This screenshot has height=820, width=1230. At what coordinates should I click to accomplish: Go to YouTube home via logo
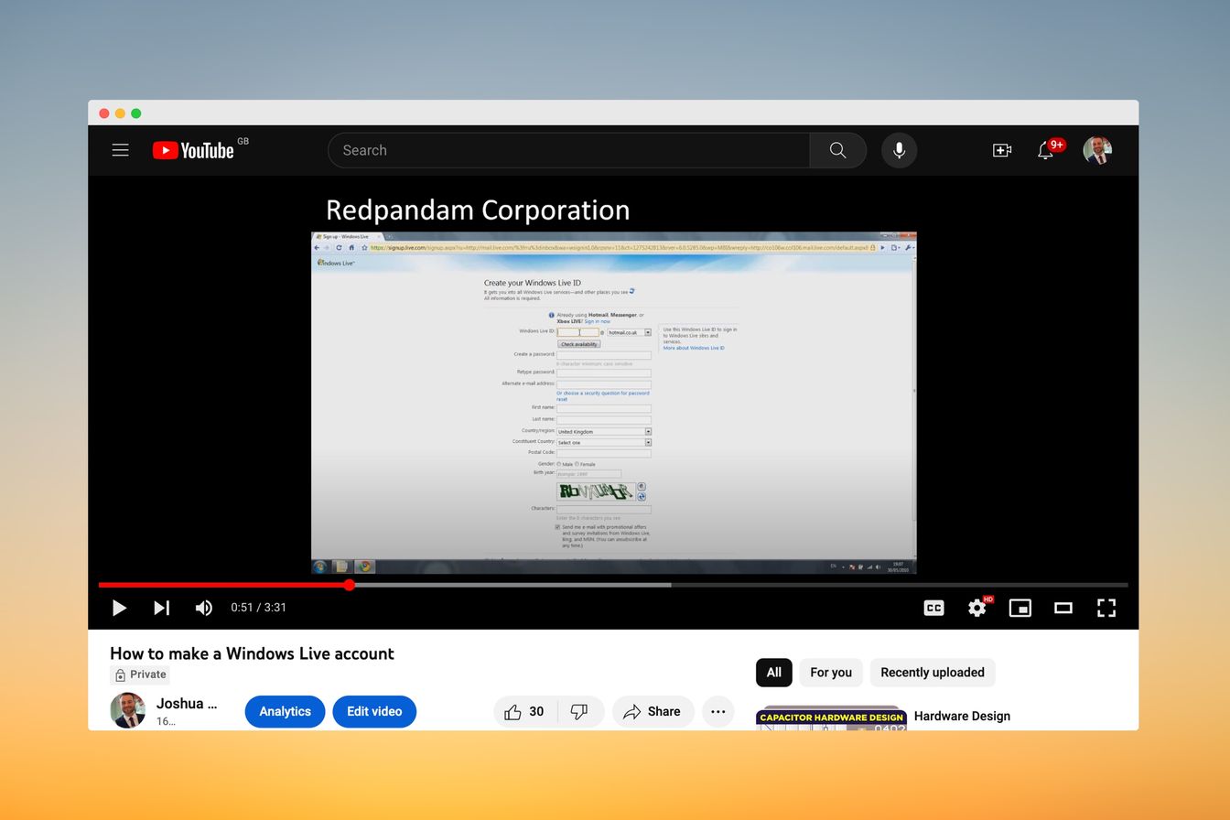click(x=194, y=150)
